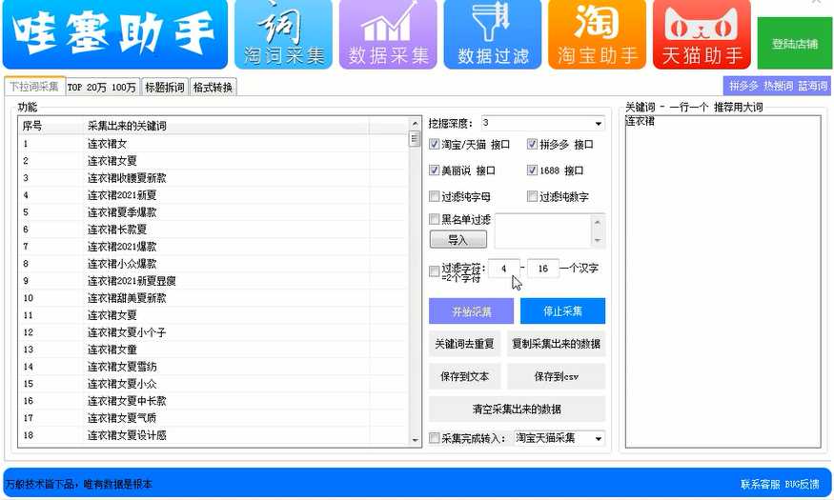Enable the 黑名单过滤 checkbox
Viewport: 834px width, 500px height.
[434, 219]
